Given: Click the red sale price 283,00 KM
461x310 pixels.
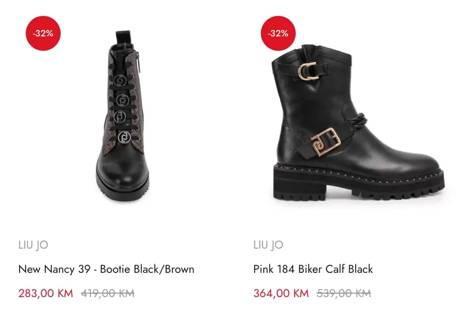Looking at the screenshot, I should point(45,293).
